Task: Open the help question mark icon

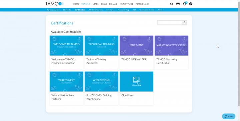Action: pyautogui.click(x=191, y=4)
